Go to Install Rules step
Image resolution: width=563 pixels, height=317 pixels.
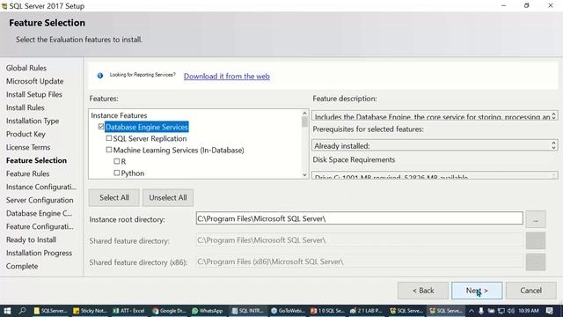pyautogui.click(x=26, y=107)
